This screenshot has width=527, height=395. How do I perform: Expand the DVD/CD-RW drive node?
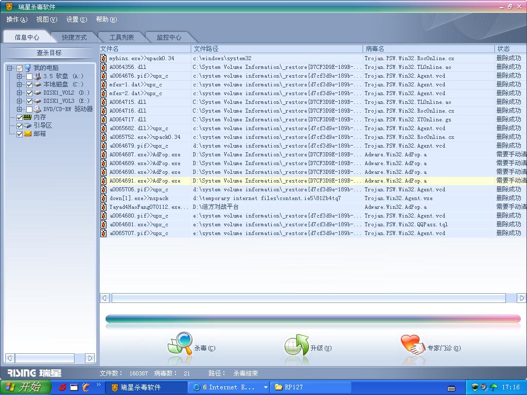[20, 109]
